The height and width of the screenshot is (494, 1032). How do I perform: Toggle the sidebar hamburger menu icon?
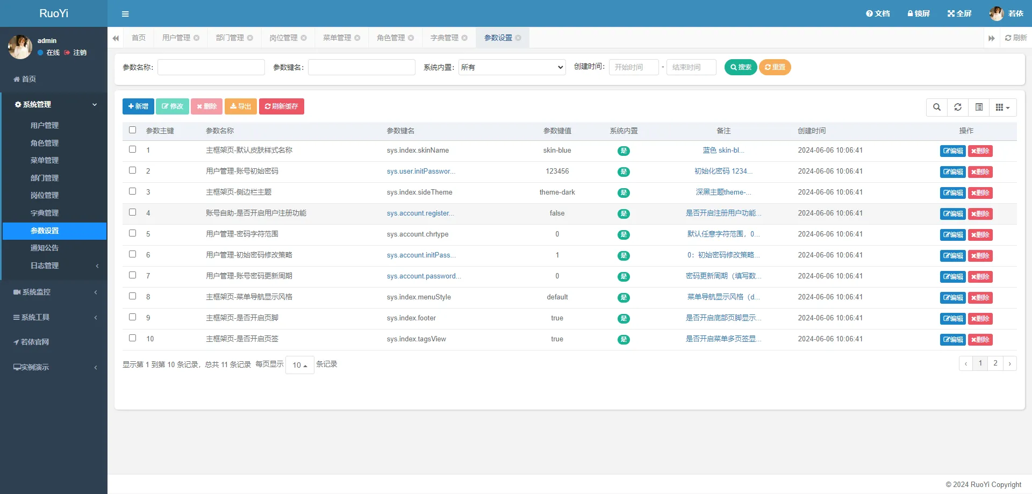pyautogui.click(x=125, y=14)
